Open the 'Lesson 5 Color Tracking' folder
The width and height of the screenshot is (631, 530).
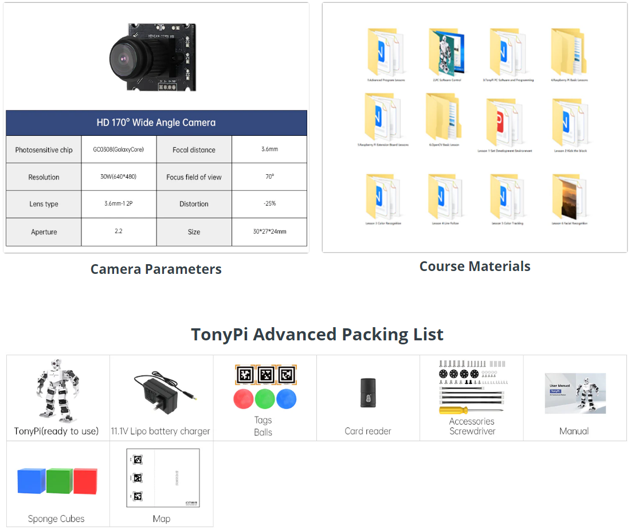point(508,197)
